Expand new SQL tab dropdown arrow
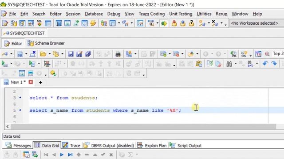This screenshot has height=159, width=284. pyautogui.click(x=26, y=54)
